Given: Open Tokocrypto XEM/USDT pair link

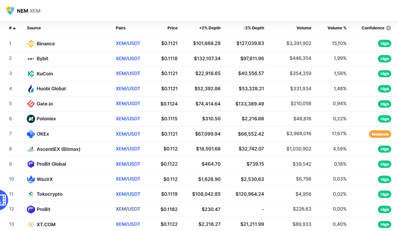Looking at the screenshot, I should pyautogui.click(x=128, y=194).
